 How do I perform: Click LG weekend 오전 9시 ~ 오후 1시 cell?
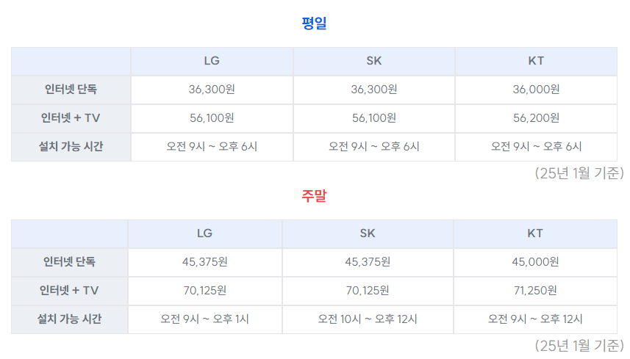(204, 319)
